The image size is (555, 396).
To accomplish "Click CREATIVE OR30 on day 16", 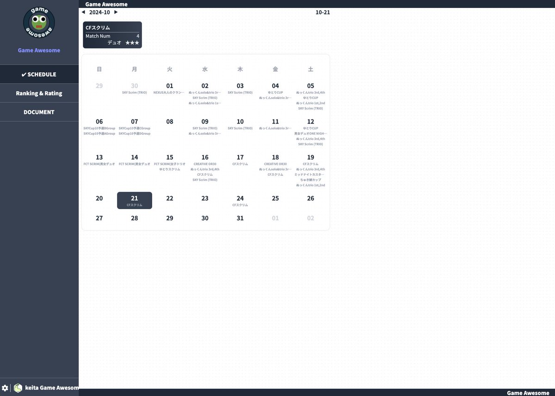I will (x=205, y=164).
